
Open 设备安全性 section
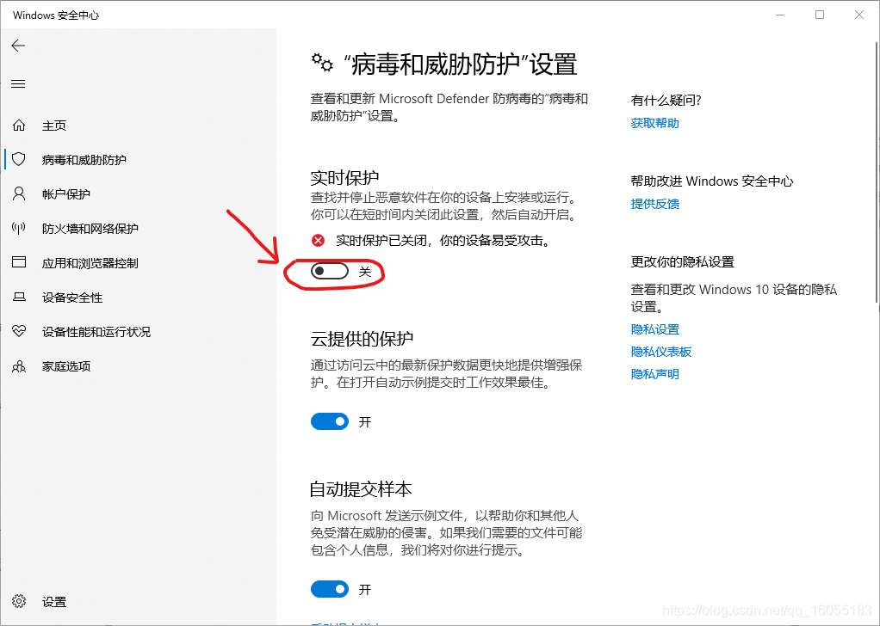(72, 298)
